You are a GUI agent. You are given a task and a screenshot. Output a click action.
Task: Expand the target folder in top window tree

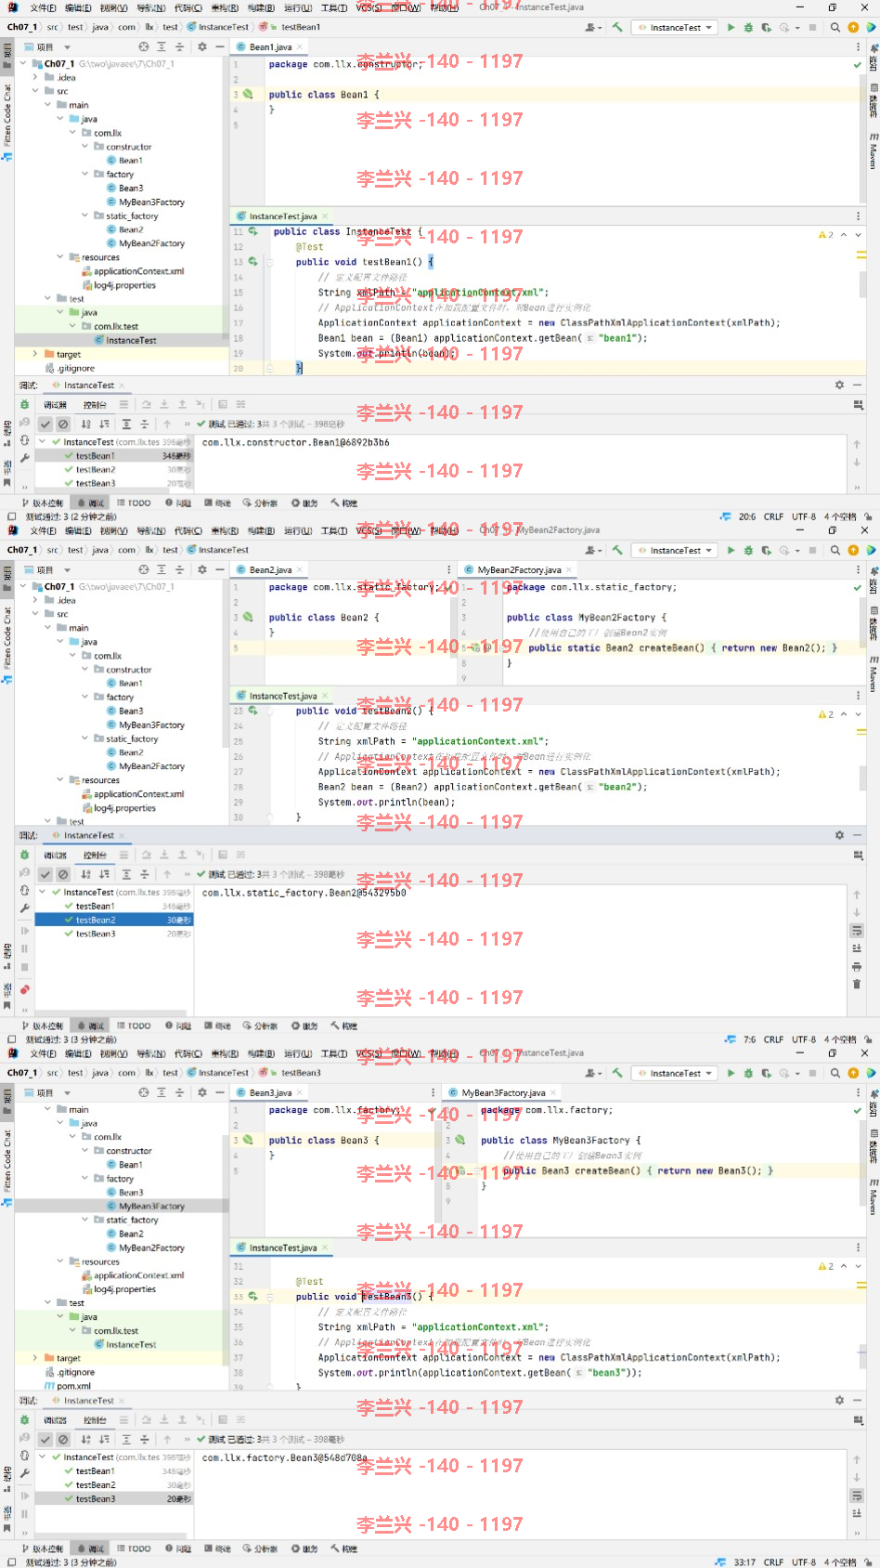click(35, 354)
